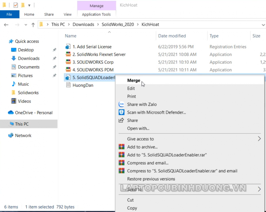Image resolution: width=266 pixels, height=212 pixels.
Task: Select Compress to rar and email option
Action: tap(190, 171)
